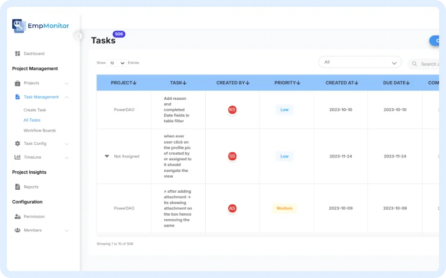Click the Projects briefcase icon
This screenshot has width=446, height=278.
point(17,83)
